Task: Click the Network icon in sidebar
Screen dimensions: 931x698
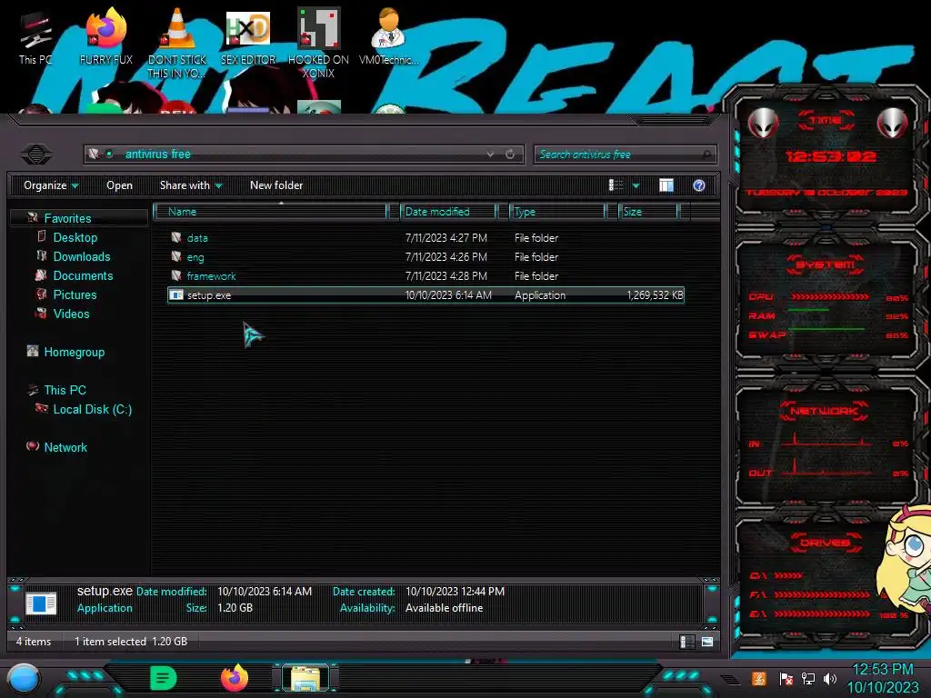Action: pyautogui.click(x=33, y=446)
